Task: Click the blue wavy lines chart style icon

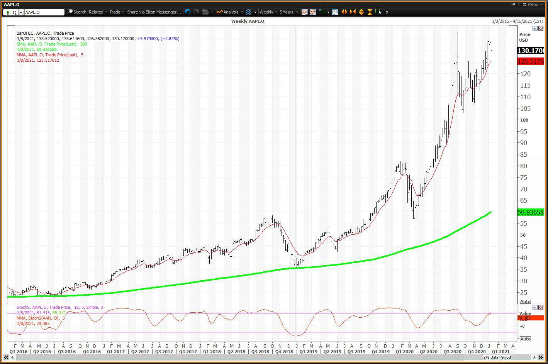Action: [x=249, y=12]
